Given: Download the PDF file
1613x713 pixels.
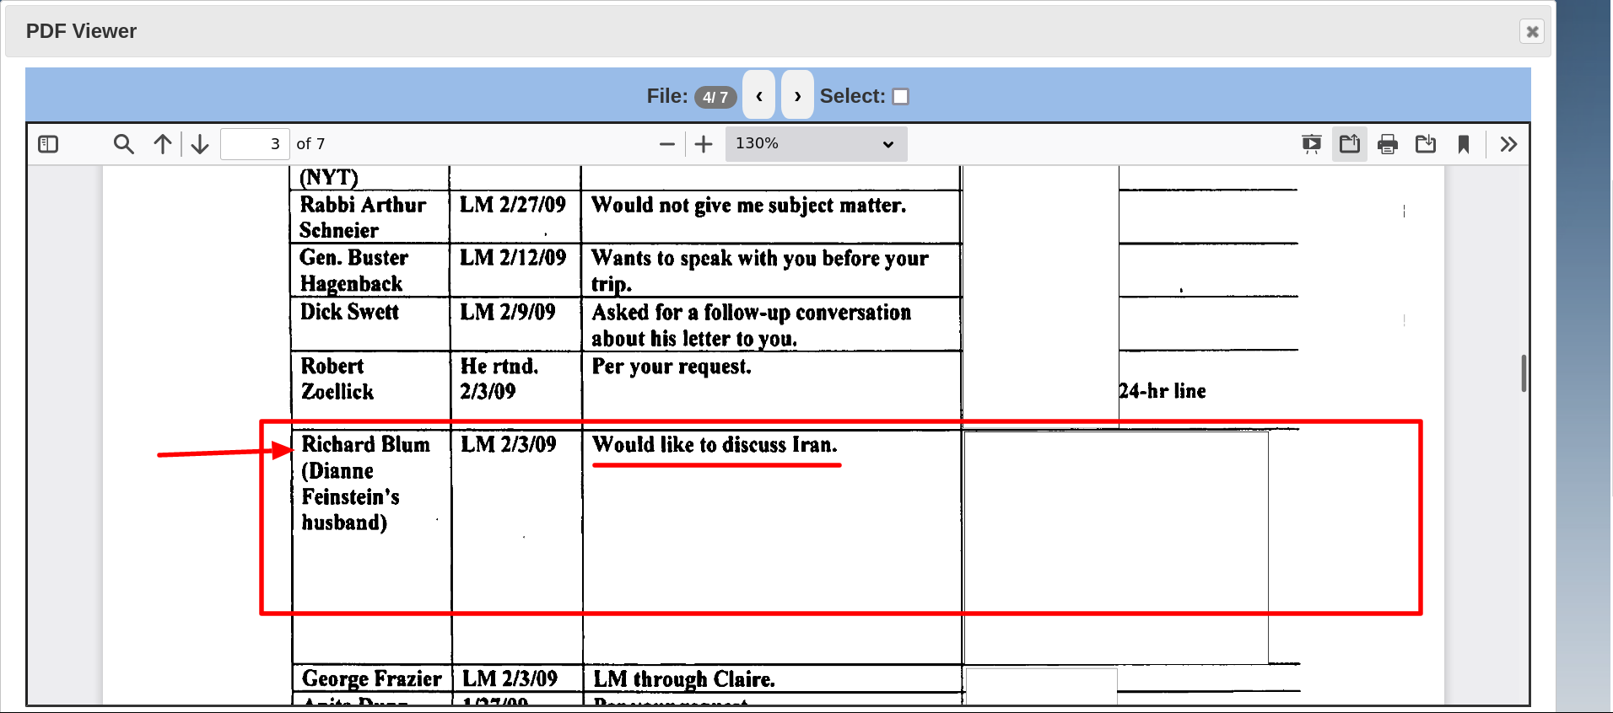Looking at the screenshot, I should [x=1426, y=144].
